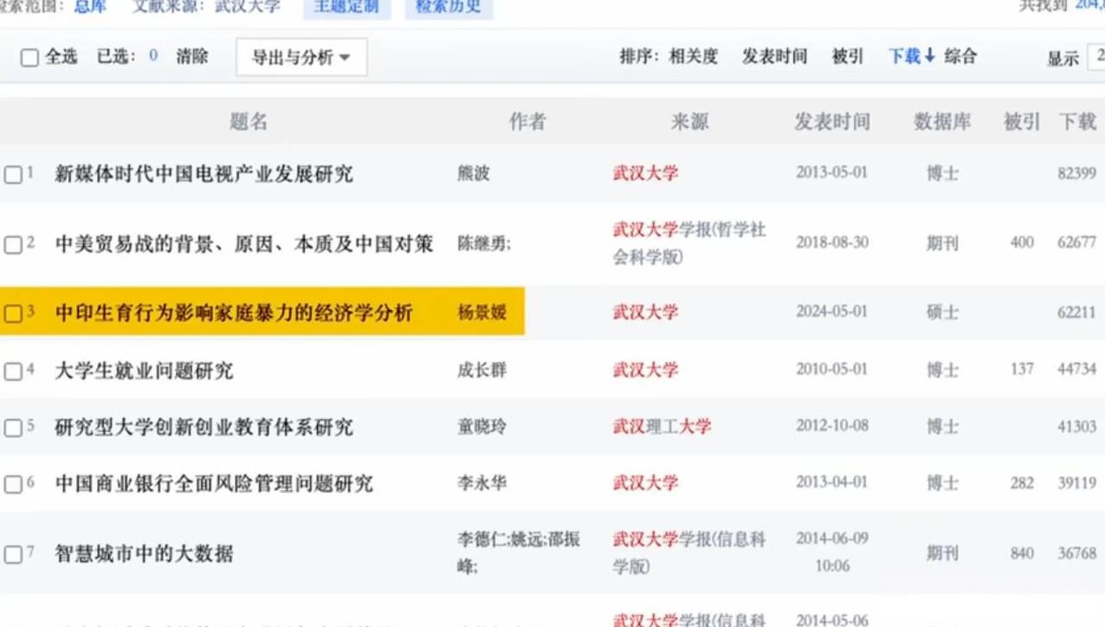This screenshot has width=1105, height=627.
Task: Tick checkbox for row 7 智慧城市中的大数据
Action: click(13, 554)
